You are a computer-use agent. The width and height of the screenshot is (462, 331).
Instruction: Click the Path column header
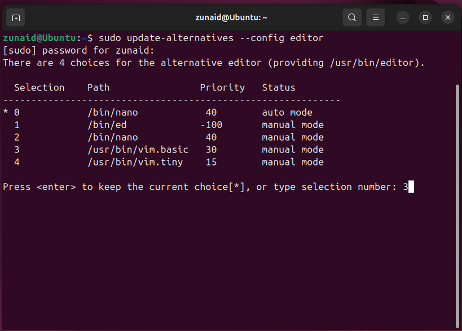point(98,87)
